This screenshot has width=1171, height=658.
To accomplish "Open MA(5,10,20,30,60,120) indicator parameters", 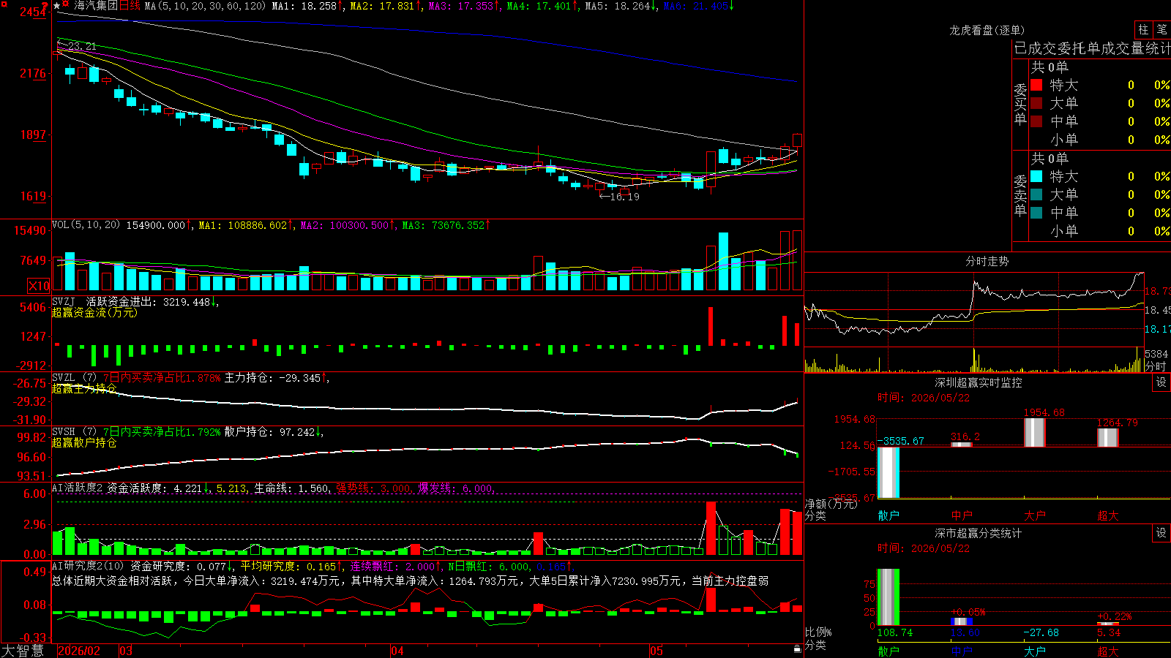I will coord(205,6).
